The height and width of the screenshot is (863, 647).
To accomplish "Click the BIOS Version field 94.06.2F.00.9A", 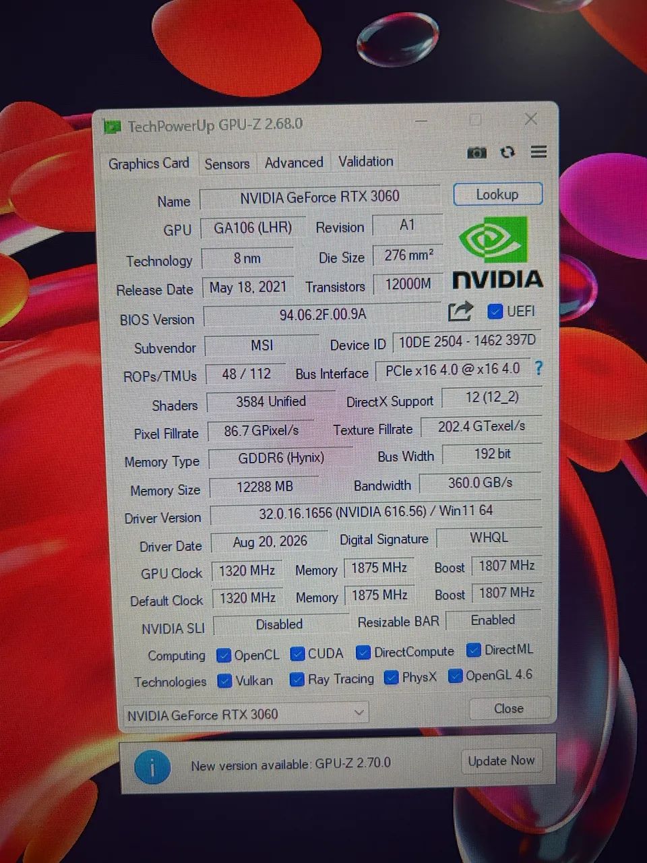I will (x=323, y=315).
